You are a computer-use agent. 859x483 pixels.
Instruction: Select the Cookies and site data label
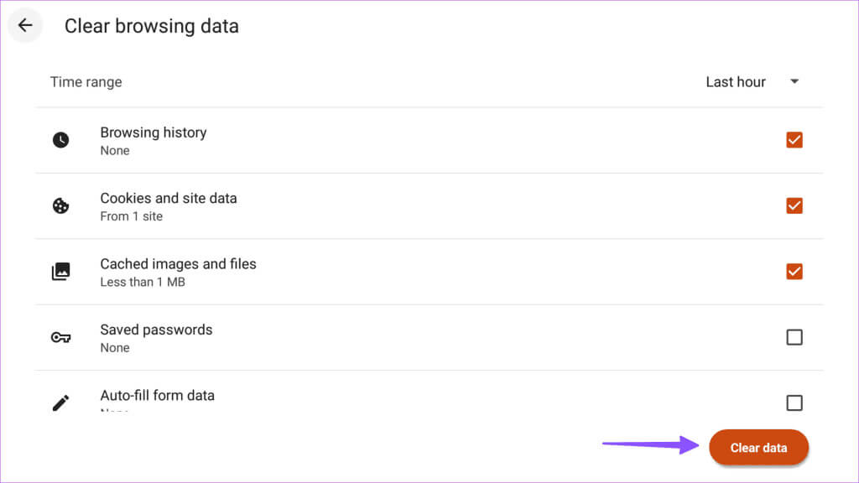pyautogui.click(x=168, y=198)
